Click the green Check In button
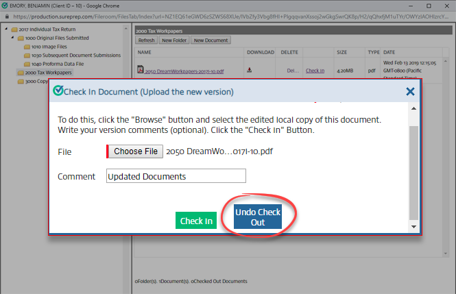This screenshot has height=294, width=456. pyautogui.click(x=196, y=221)
